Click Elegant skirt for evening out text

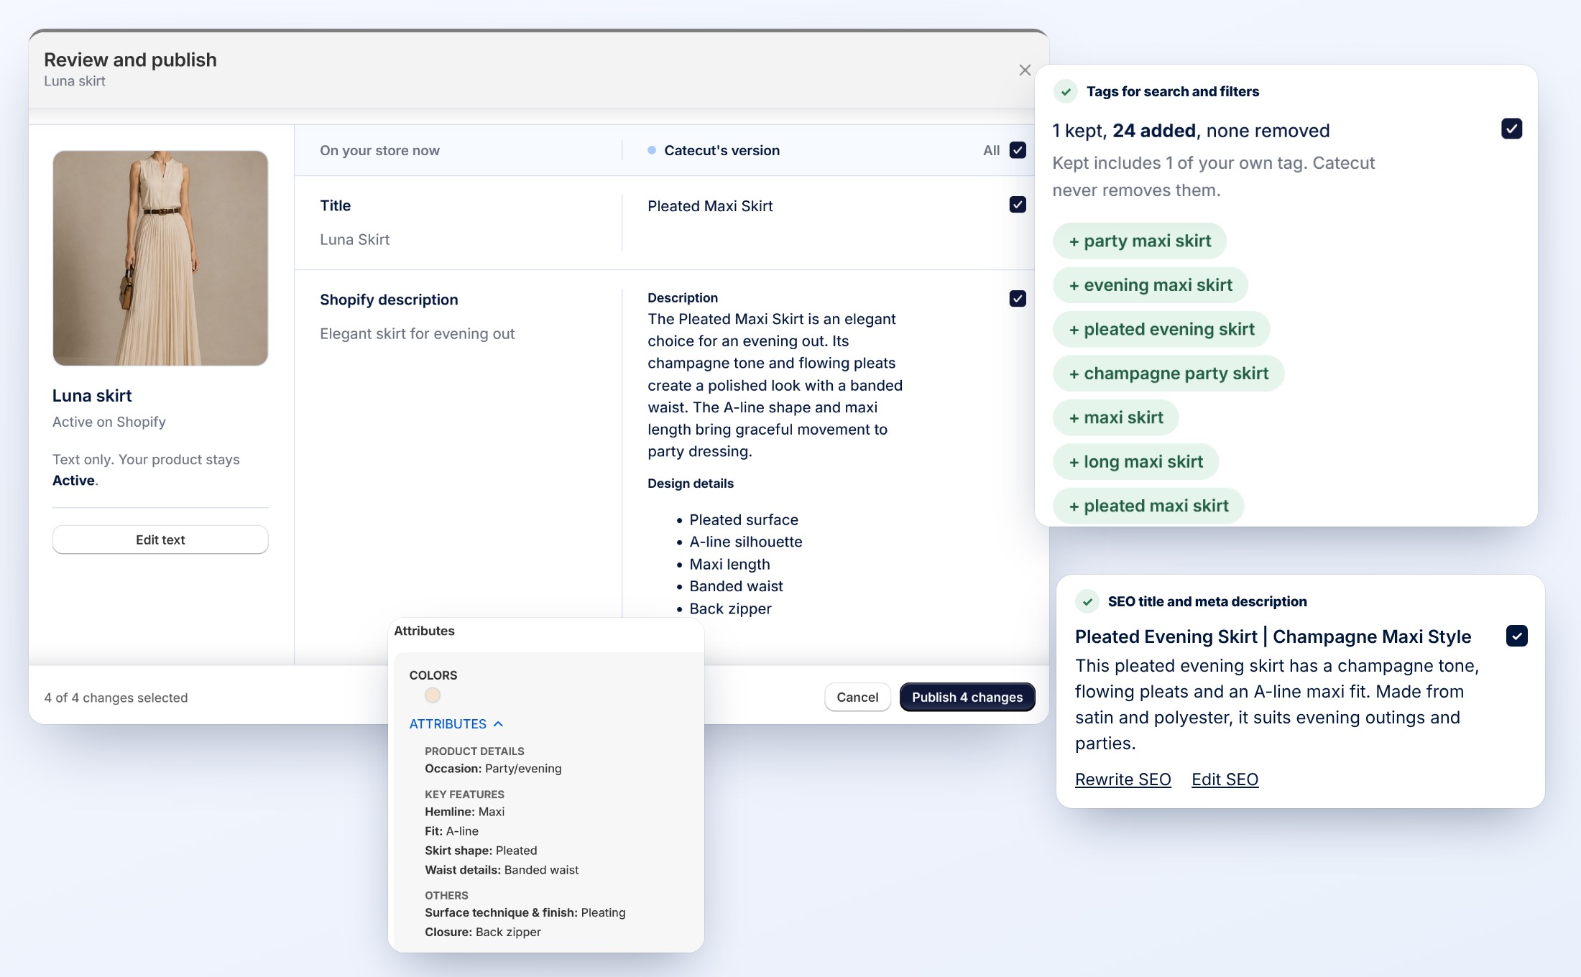click(x=417, y=333)
